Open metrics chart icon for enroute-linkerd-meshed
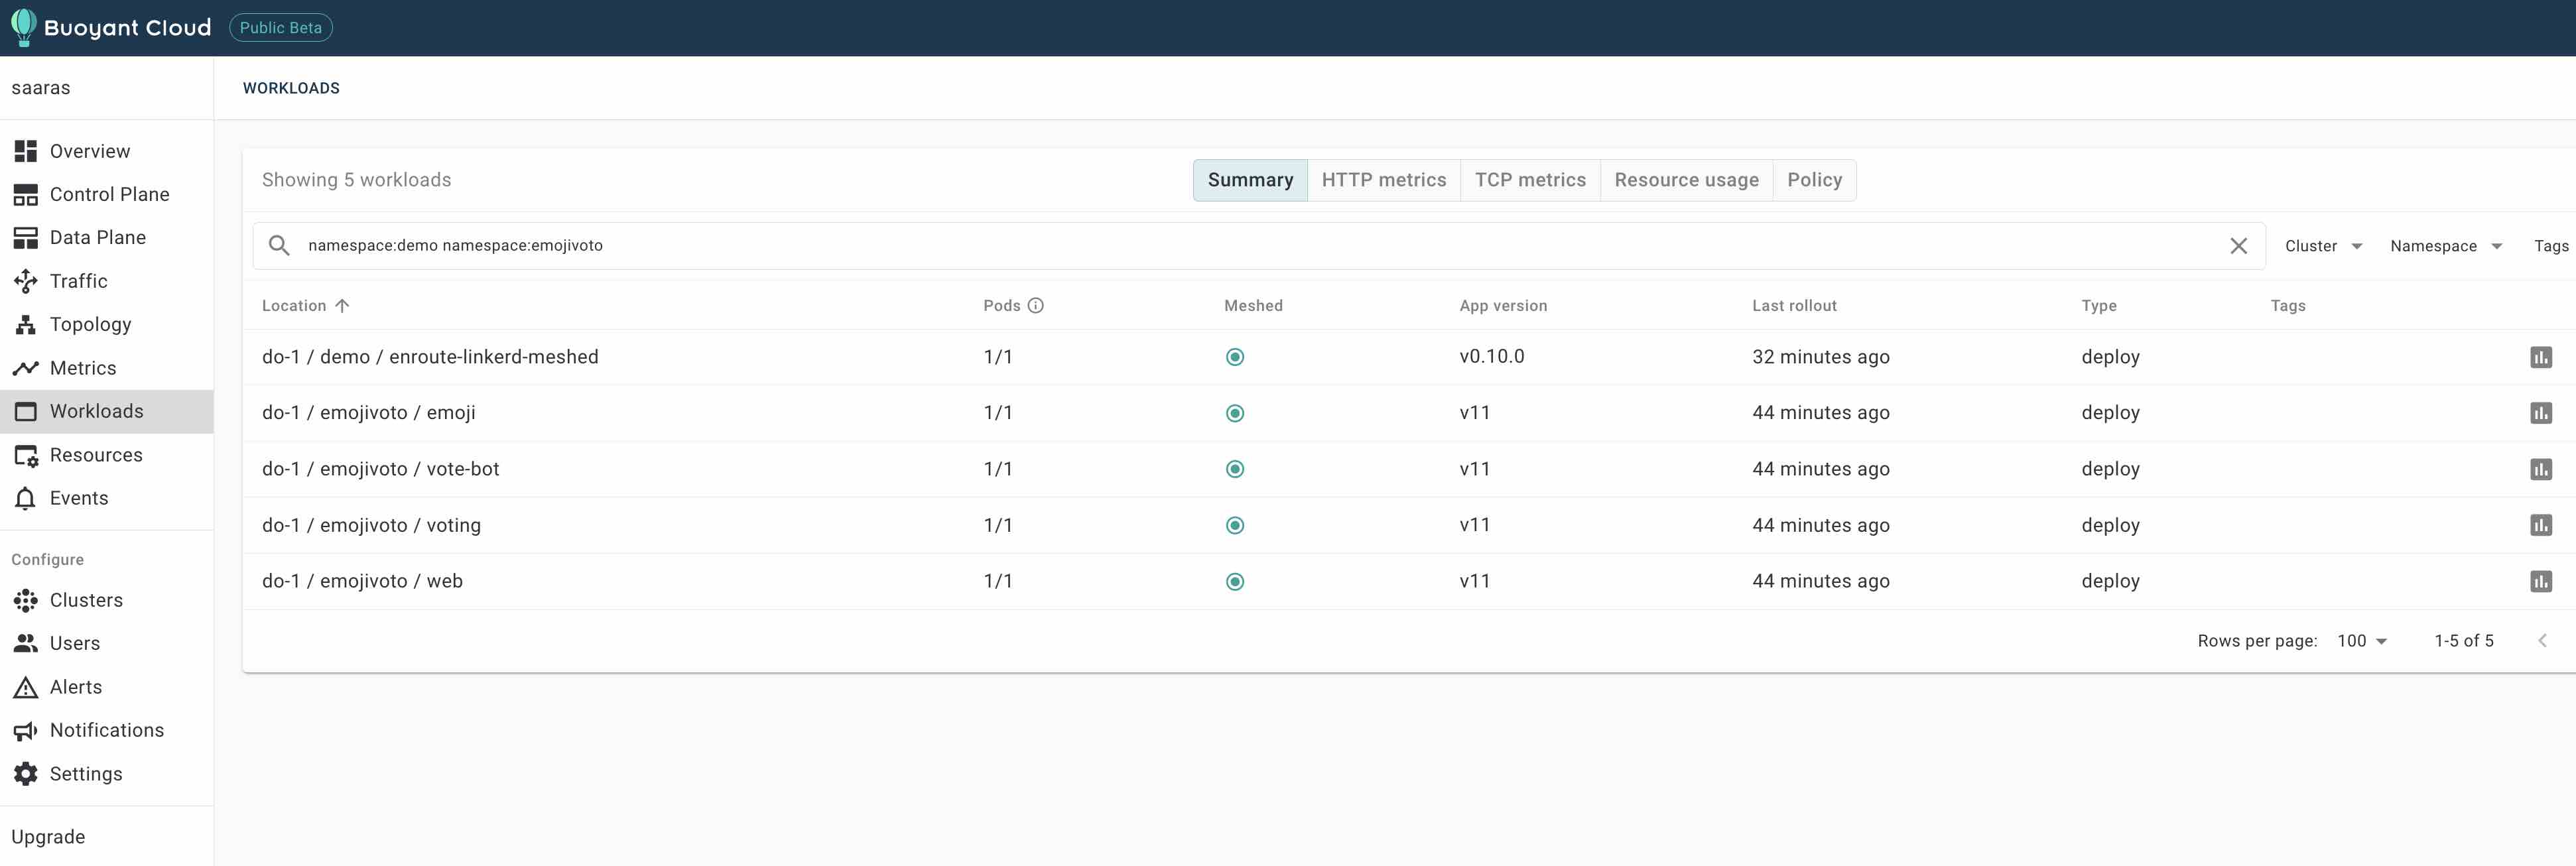 coord(2540,357)
